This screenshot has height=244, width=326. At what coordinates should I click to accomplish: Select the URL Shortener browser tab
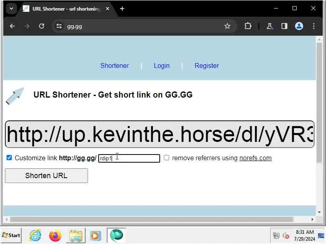pos(66,9)
